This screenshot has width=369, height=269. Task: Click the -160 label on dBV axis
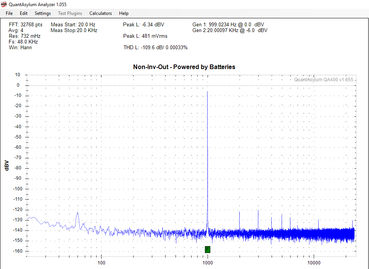point(18,251)
